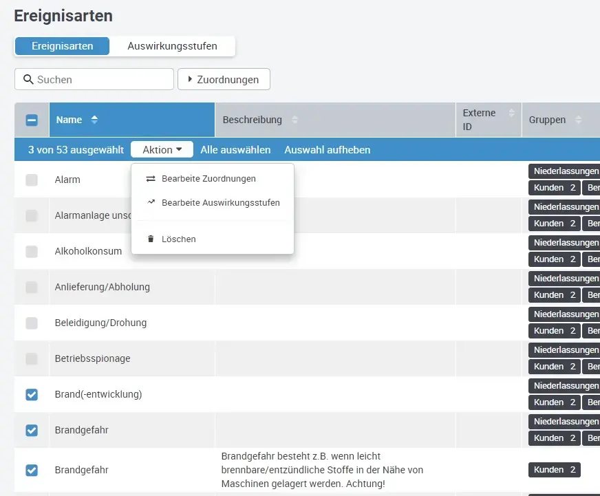Image resolution: width=600 pixels, height=496 pixels.
Task: Tick the Beleidigung/Drohung row checkbox
Action: pos(32,323)
